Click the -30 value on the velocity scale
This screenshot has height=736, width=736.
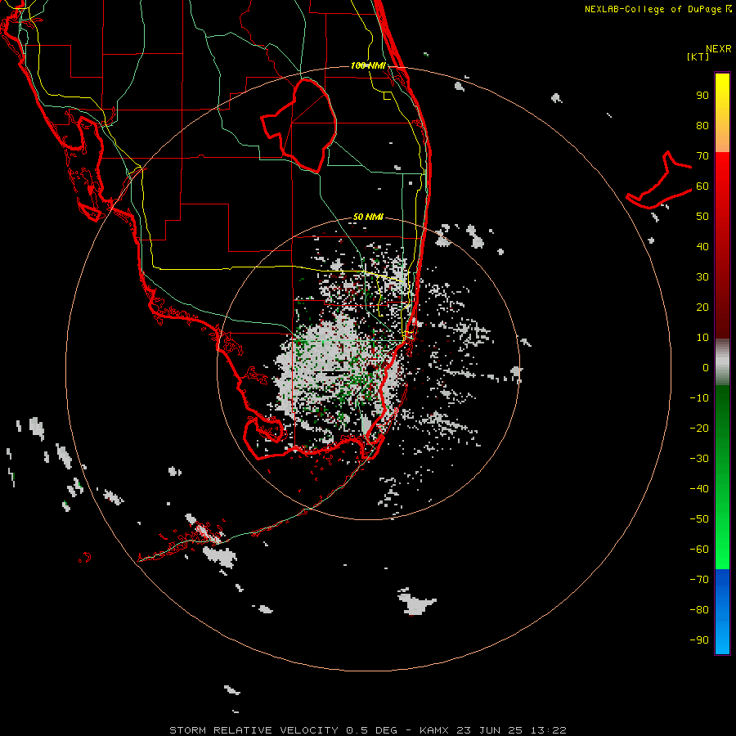point(699,459)
